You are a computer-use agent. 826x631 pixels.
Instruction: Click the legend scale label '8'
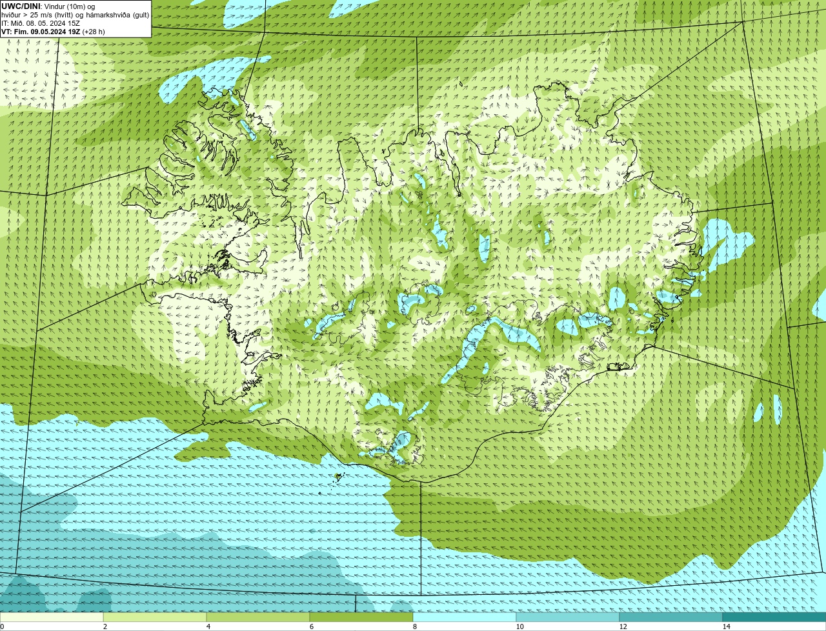[x=415, y=626]
